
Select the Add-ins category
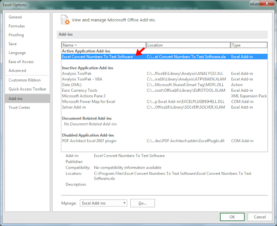click(27, 99)
